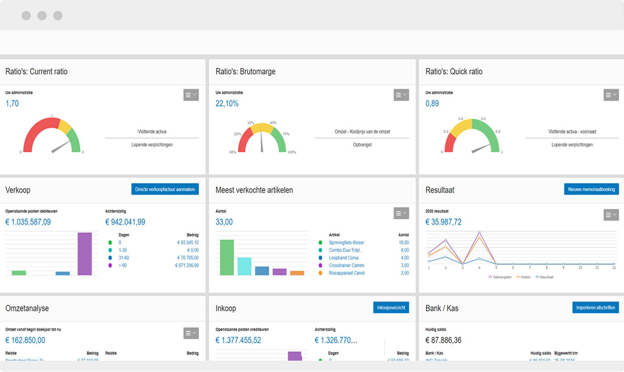Click the Aantal value 33,00
The width and height of the screenshot is (624, 372).
point(224,222)
